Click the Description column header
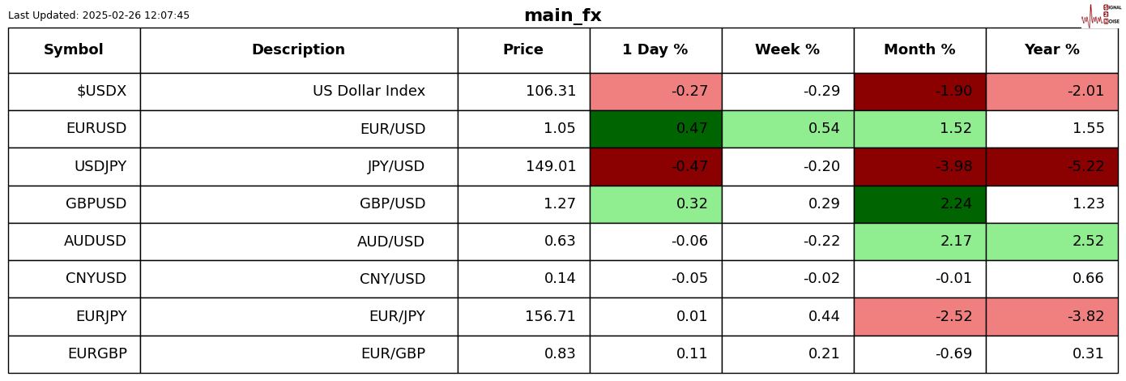Screen dimensions: 1126x381 298,50
